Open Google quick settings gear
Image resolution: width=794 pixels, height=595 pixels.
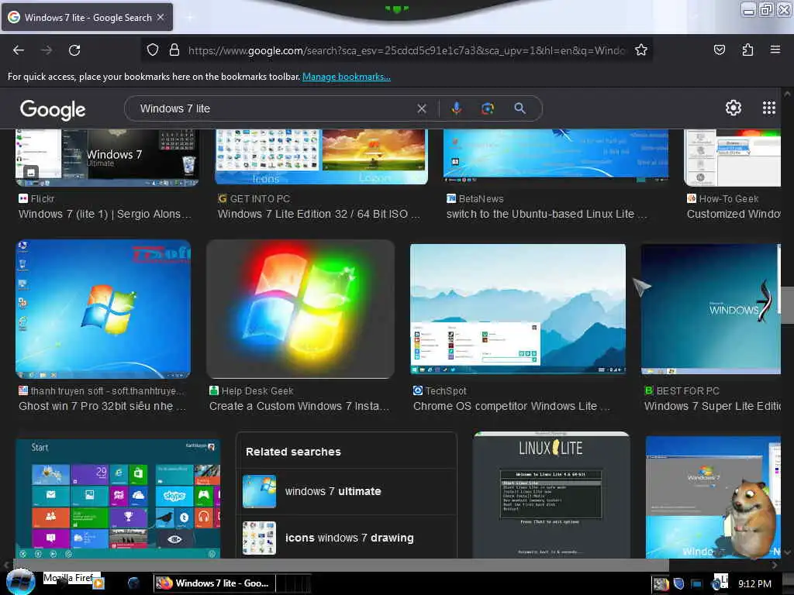[x=734, y=108]
